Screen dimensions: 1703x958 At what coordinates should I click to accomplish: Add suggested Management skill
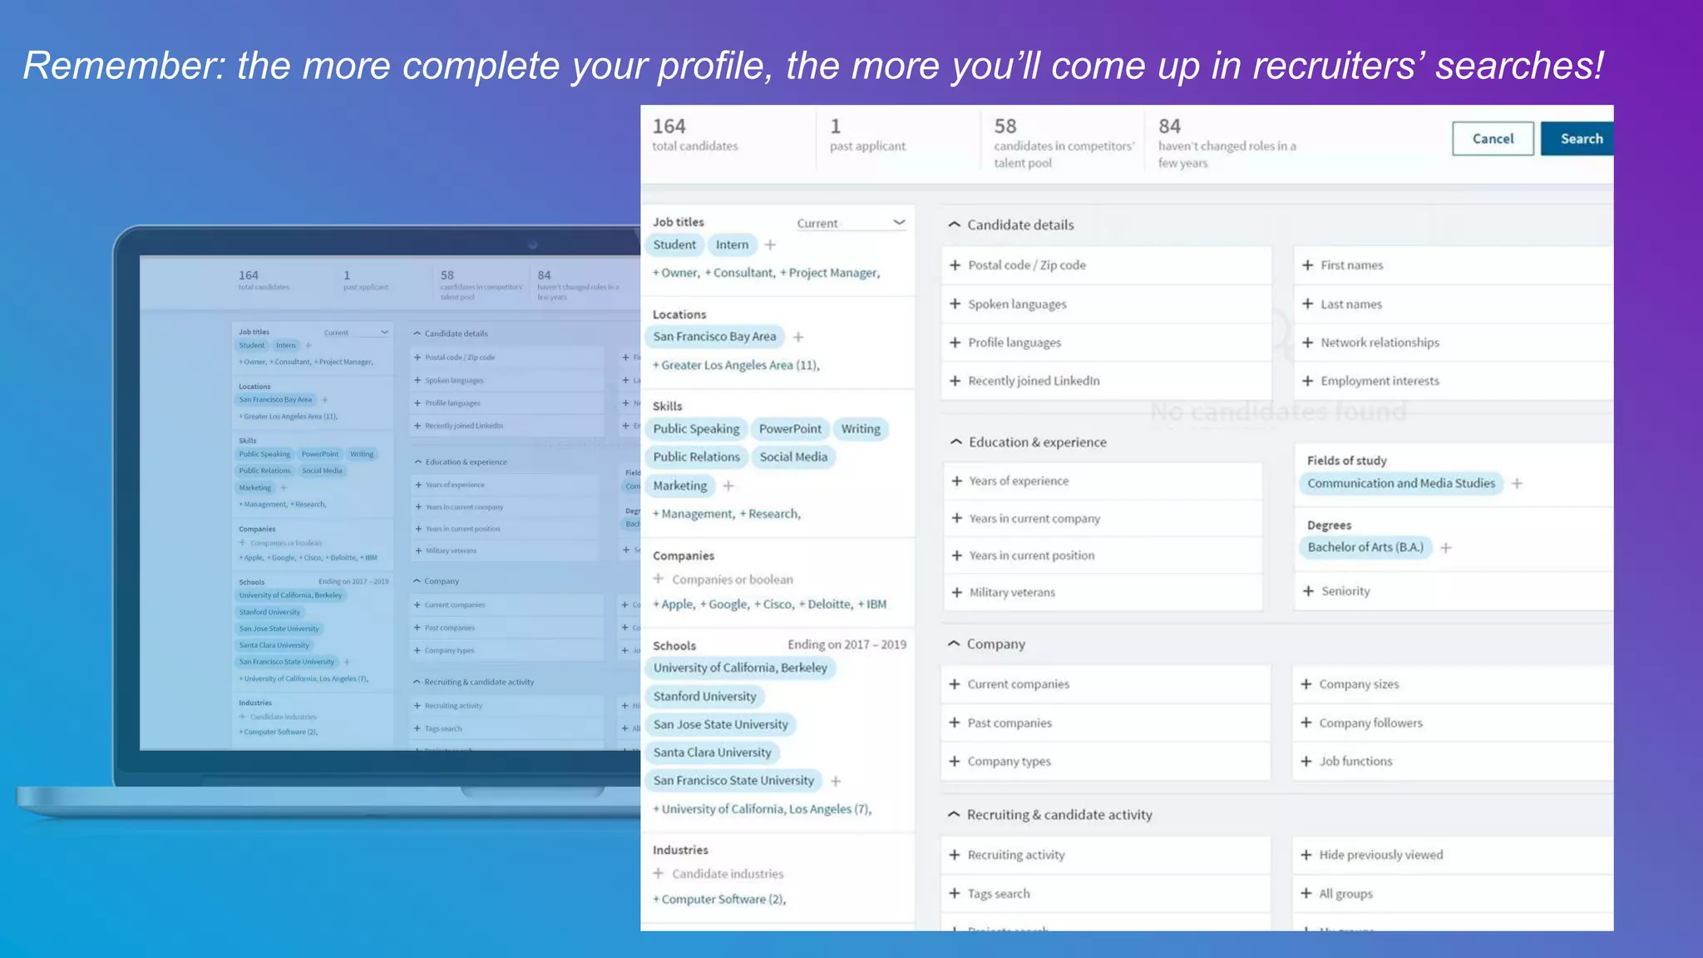(694, 514)
